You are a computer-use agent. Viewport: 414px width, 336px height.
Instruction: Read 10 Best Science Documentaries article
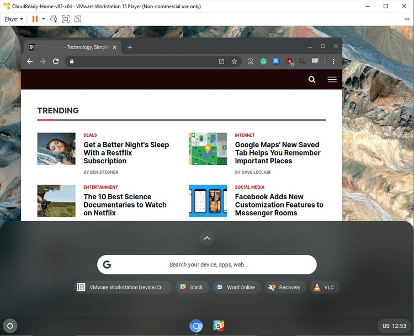[125, 205]
